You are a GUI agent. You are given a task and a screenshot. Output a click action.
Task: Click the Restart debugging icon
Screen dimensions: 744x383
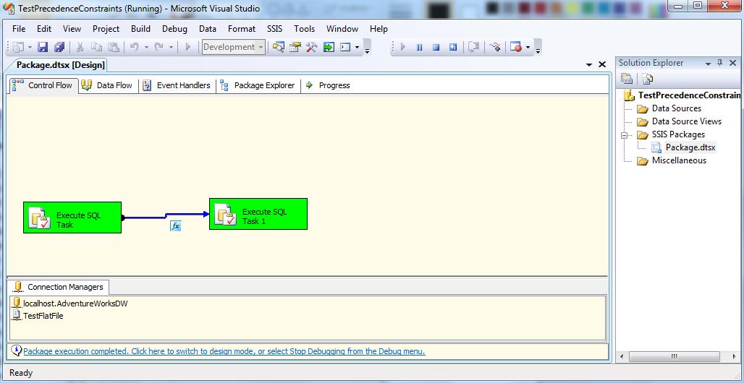point(453,48)
